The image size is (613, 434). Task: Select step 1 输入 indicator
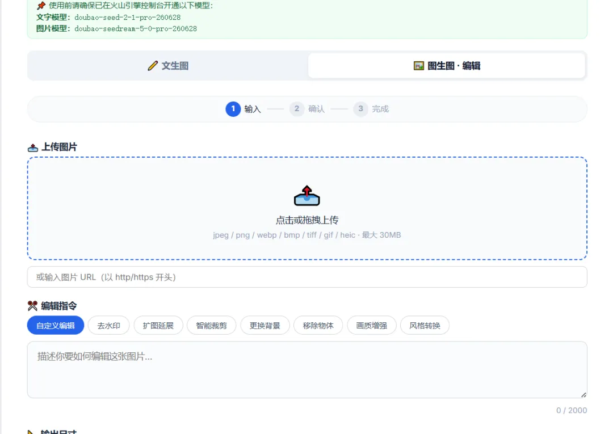(x=243, y=109)
